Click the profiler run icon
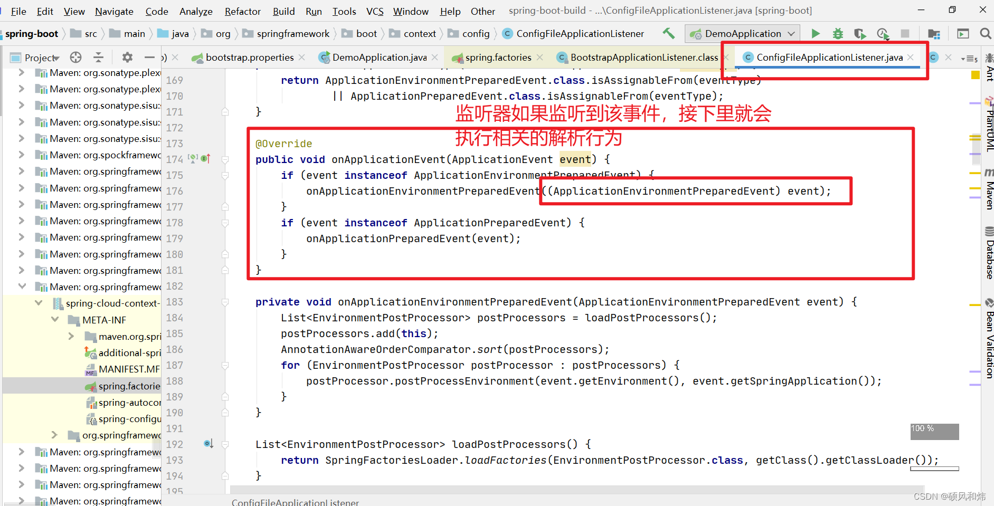The height and width of the screenshot is (506, 994). pos(883,34)
